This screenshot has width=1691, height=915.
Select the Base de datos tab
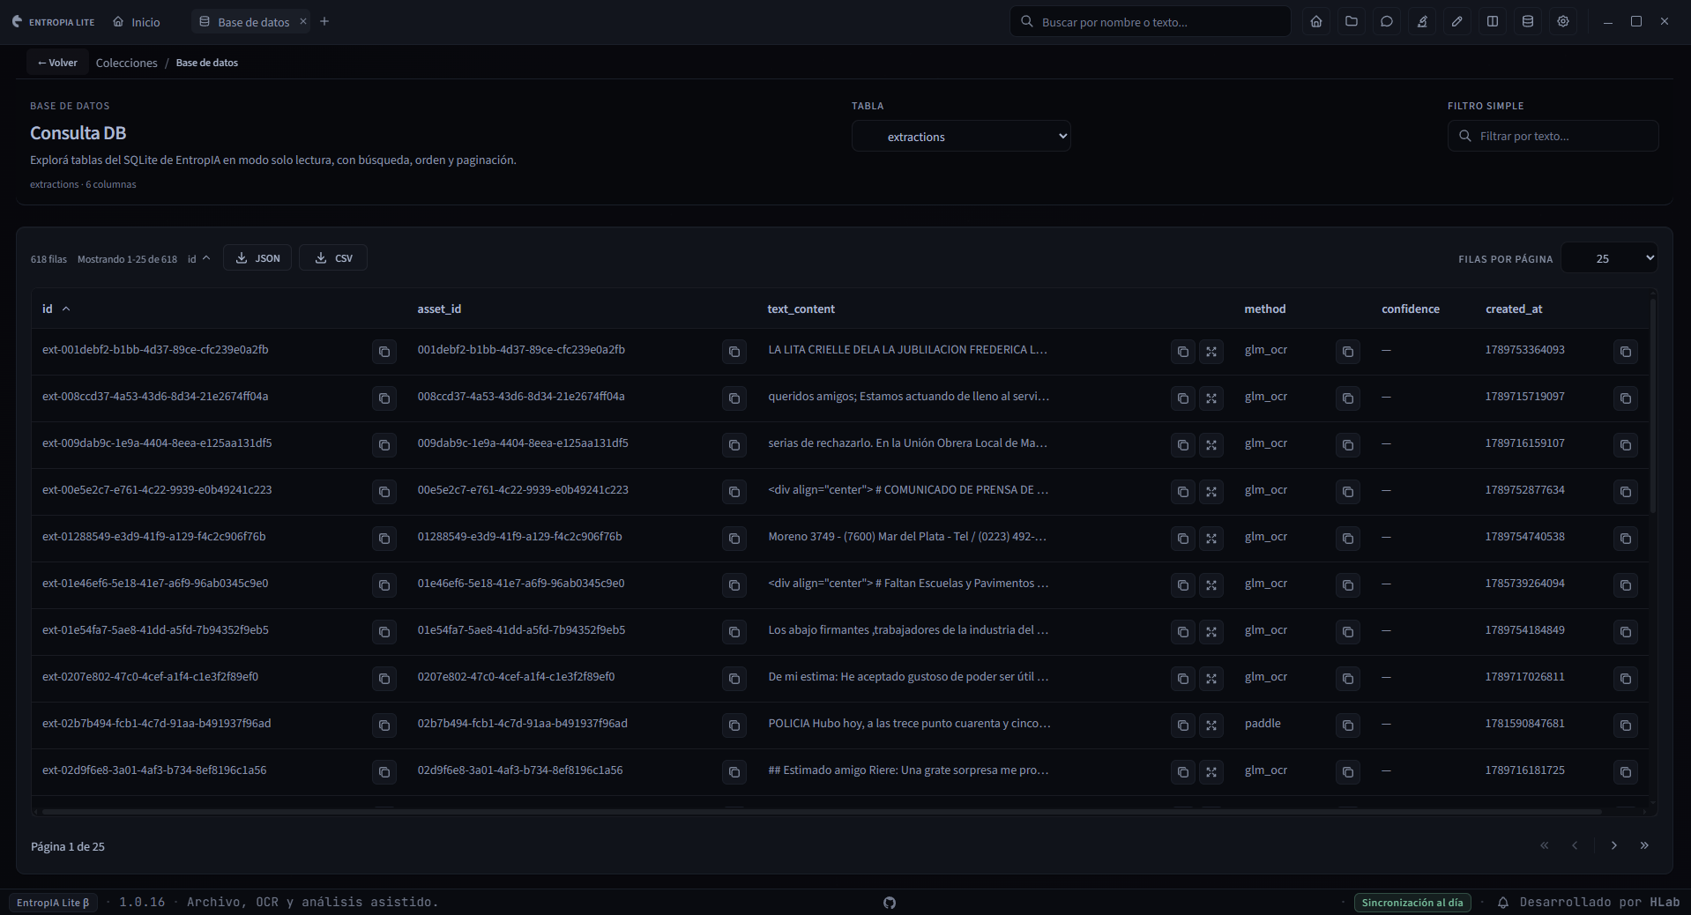click(x=245, y=22)
